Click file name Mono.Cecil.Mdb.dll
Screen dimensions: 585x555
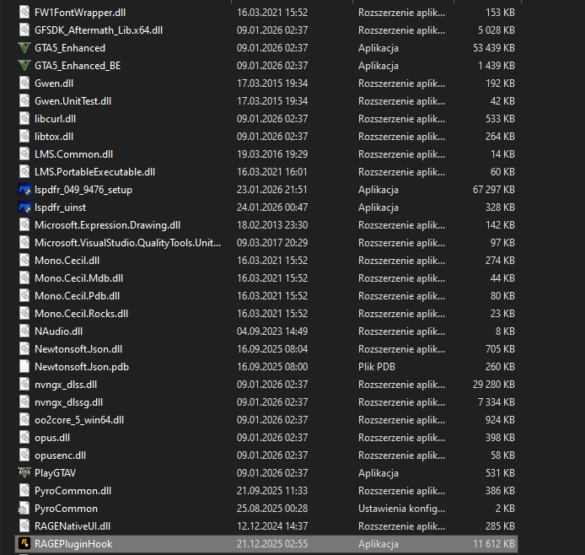[x=78, y=278]
